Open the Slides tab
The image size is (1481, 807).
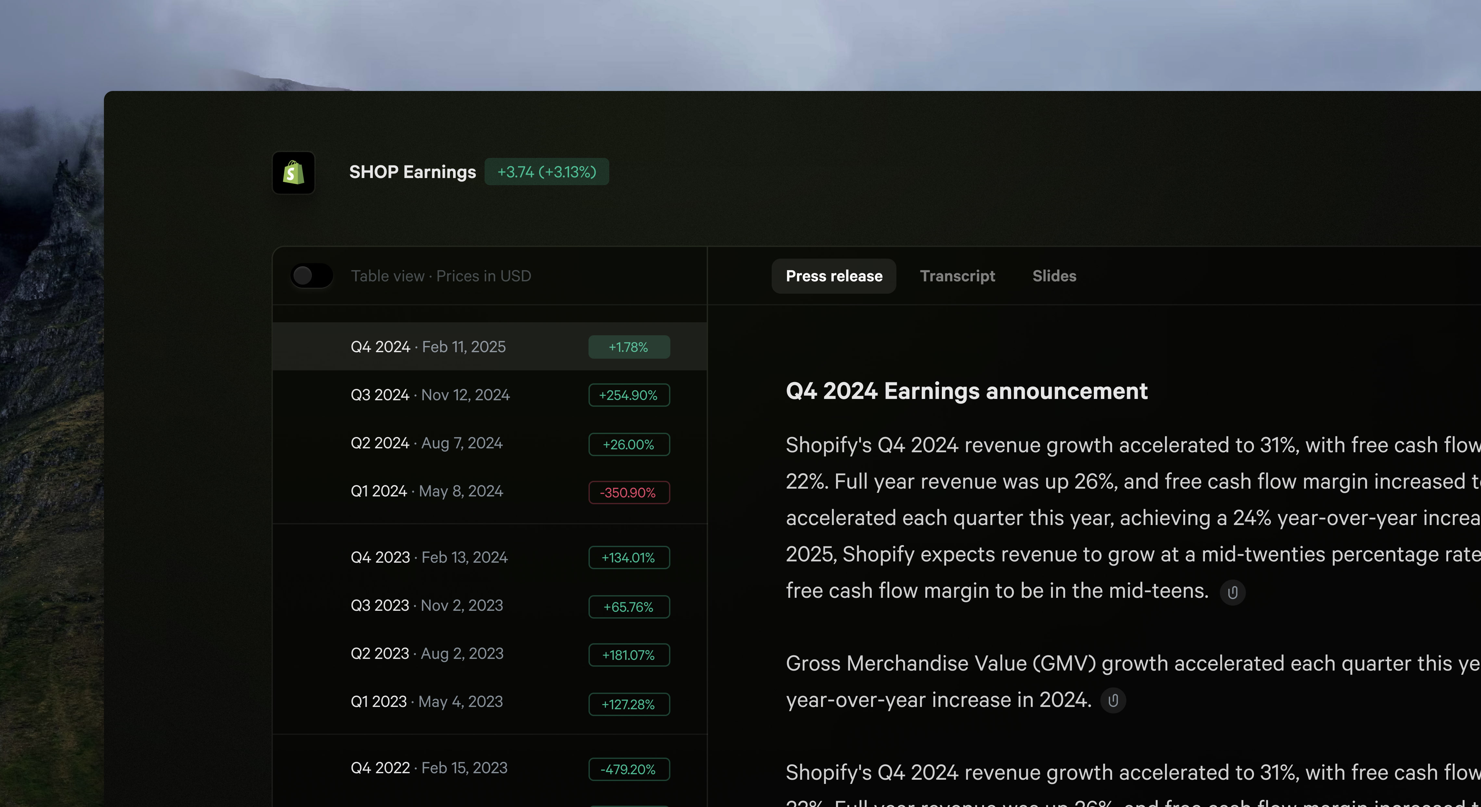(1054, 275)
